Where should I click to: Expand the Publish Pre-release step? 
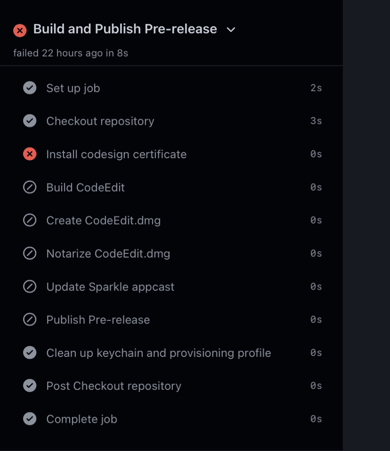98,320
